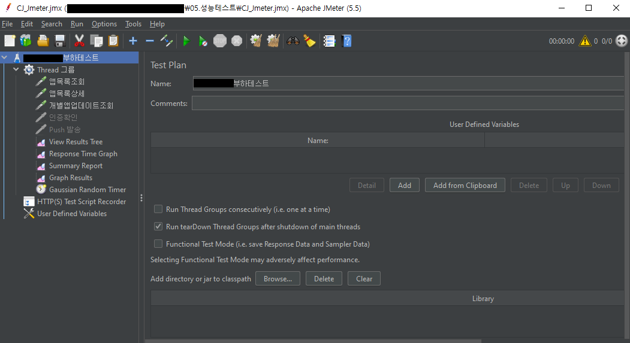630x343 pixels.
Task: Select View Results Tree listener
Action: (x=76, y=142)
